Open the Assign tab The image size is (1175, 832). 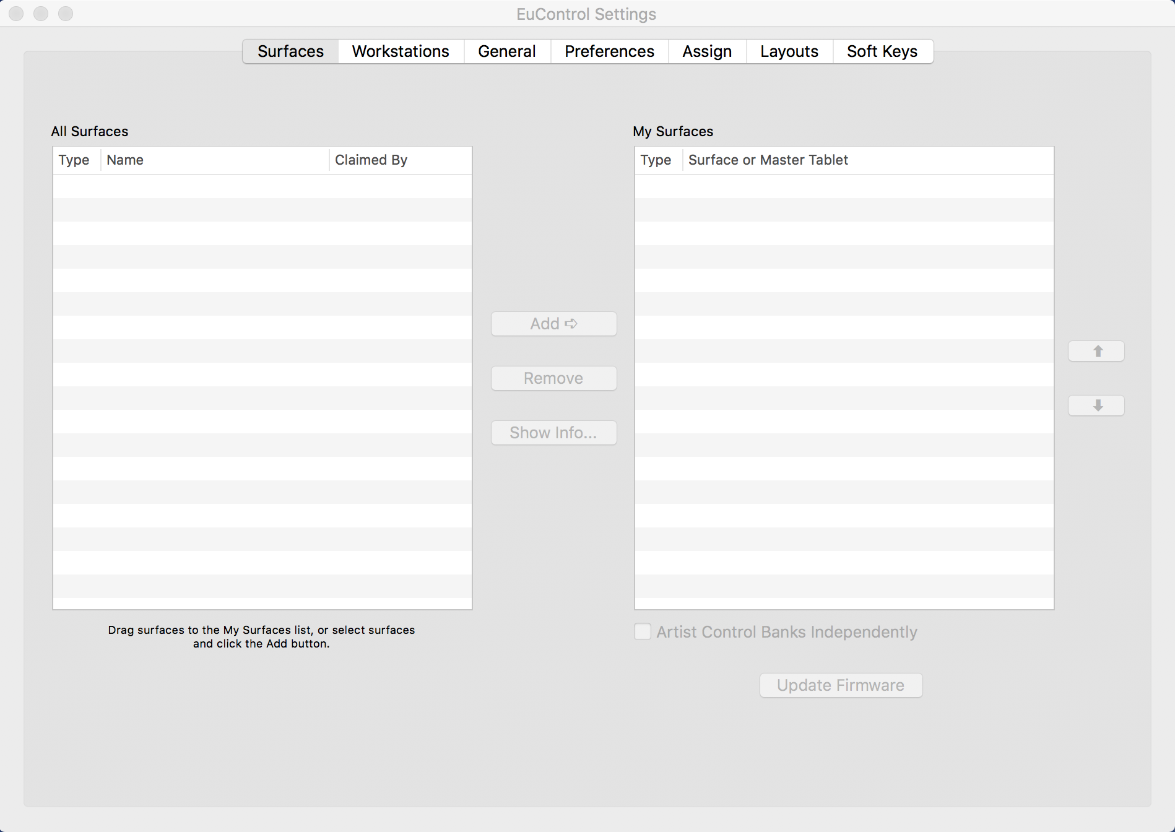click(707, 51)
